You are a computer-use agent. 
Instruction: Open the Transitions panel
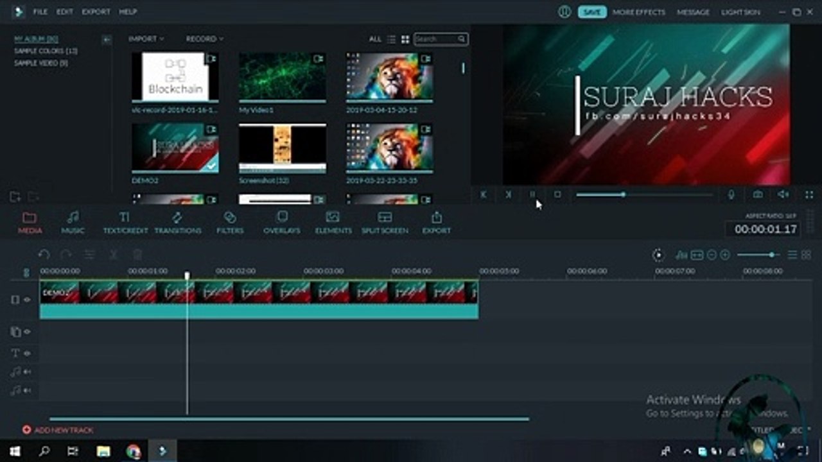[177, 222]
